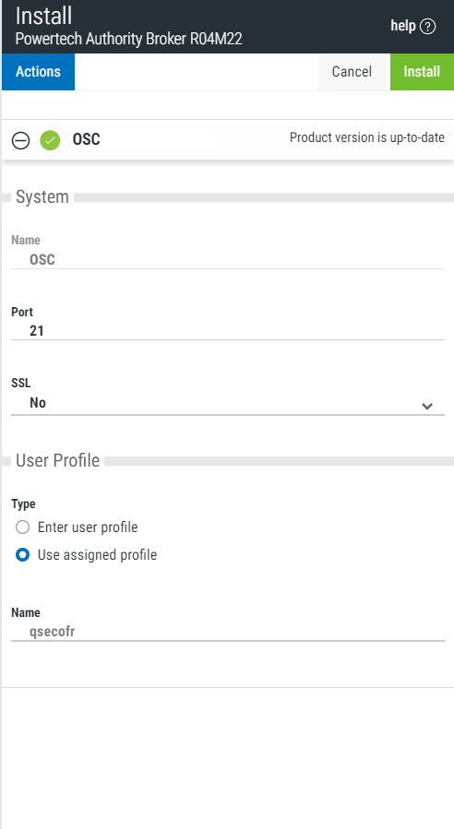Select Use assigned profile radio option
Image resolution: width=454 pixels, height=829 pixels.
[23, 554]
